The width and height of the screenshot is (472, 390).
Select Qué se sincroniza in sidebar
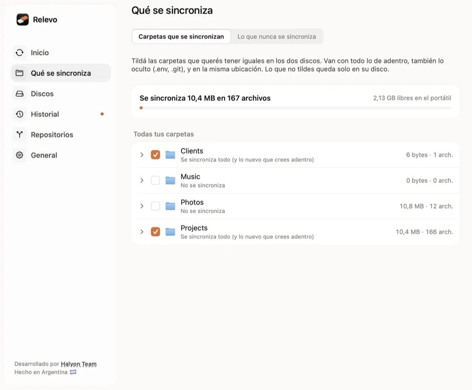[61, 73]
